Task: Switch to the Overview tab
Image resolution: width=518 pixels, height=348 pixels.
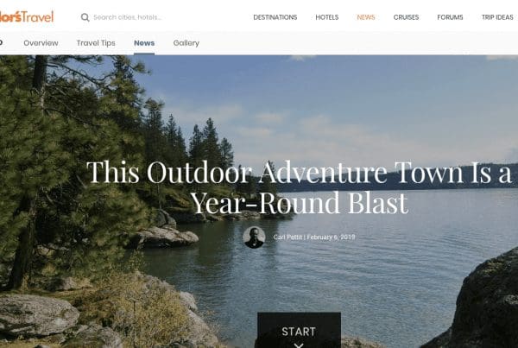Action: click(x=41, y=43)
